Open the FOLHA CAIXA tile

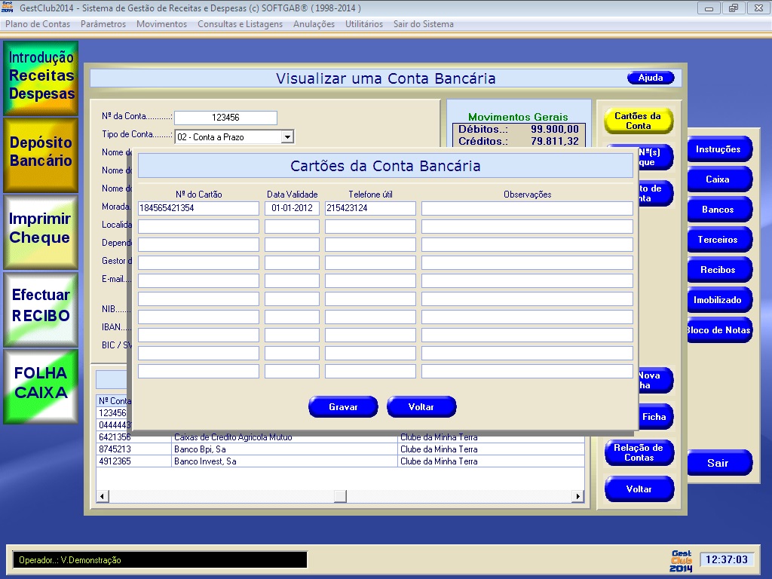point(41,384)
